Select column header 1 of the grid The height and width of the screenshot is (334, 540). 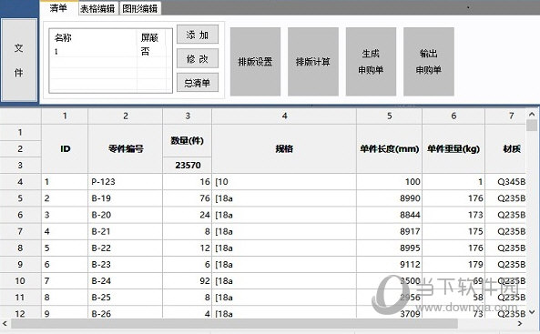[65, 116]
